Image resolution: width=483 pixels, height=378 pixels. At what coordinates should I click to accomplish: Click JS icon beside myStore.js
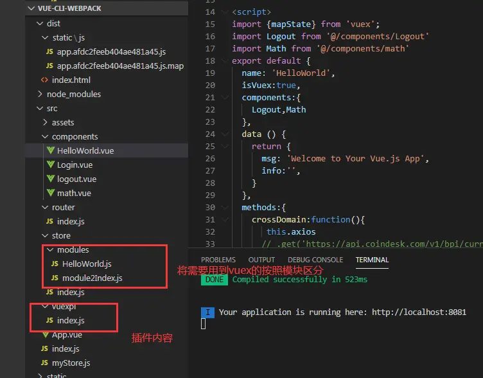[44, 363]
